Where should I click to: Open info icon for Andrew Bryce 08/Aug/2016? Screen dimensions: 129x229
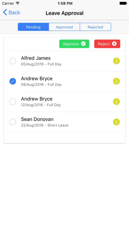click(116, 81)
